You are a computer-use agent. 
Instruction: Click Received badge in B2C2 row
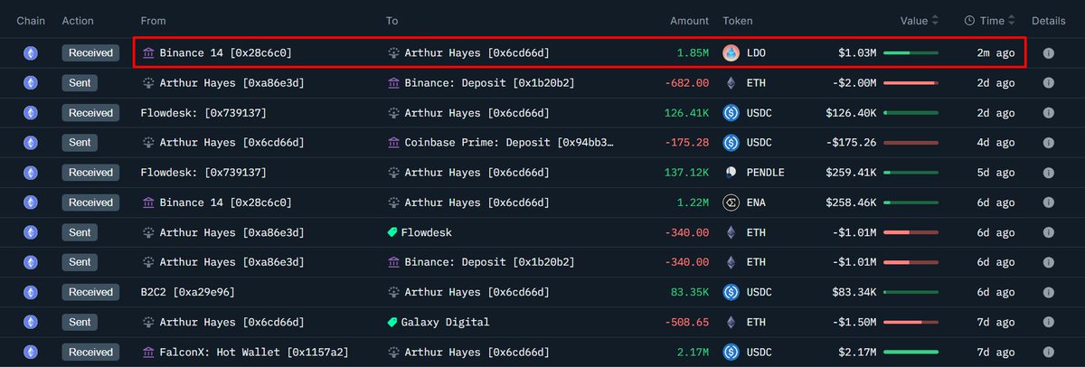90,292
